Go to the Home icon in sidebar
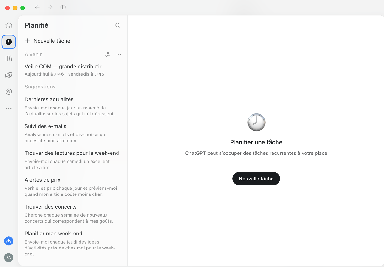 point(9,25)
